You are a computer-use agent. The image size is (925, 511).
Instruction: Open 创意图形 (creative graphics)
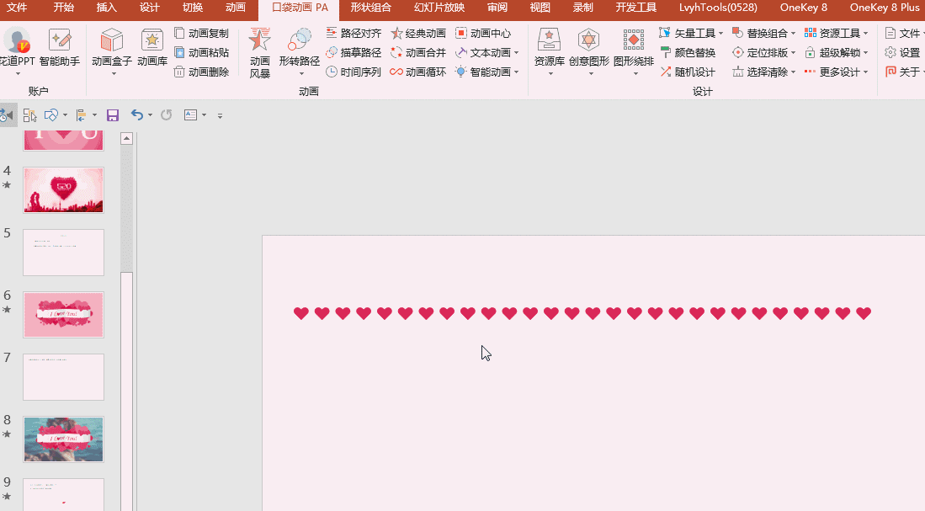click(591, 52)
